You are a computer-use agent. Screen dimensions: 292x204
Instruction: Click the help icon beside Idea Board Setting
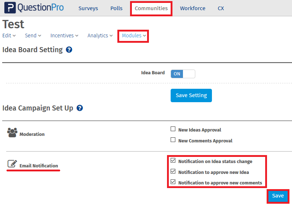click(69, 50)
